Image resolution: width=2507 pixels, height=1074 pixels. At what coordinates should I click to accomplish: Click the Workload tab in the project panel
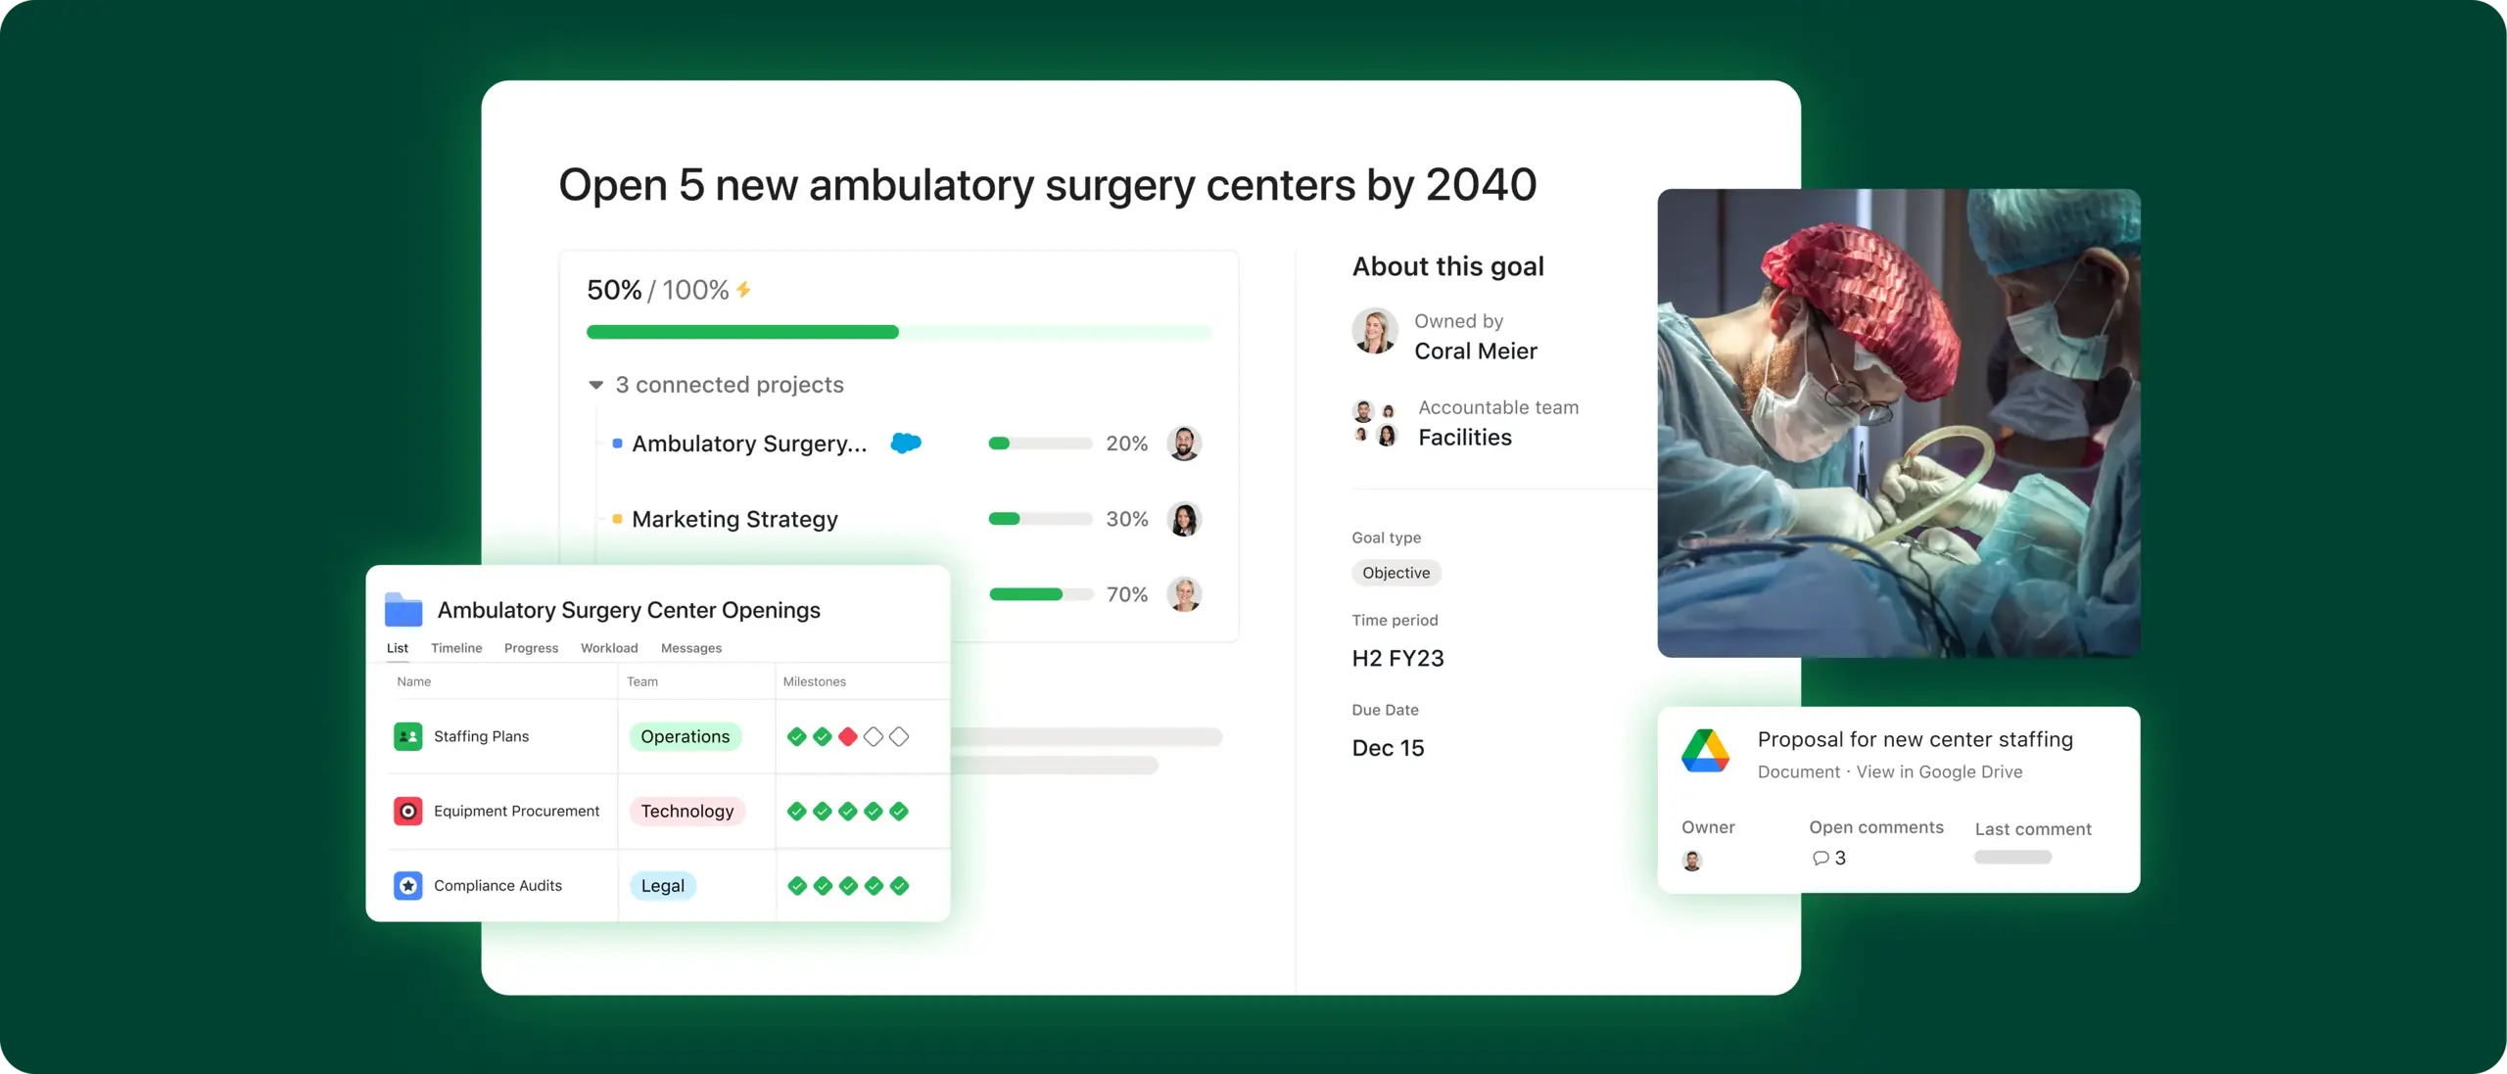pos(609,647)
